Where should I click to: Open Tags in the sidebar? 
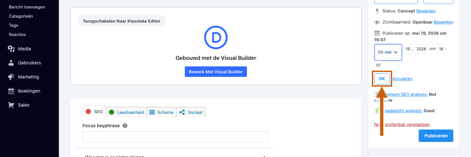tap(13, 25)
